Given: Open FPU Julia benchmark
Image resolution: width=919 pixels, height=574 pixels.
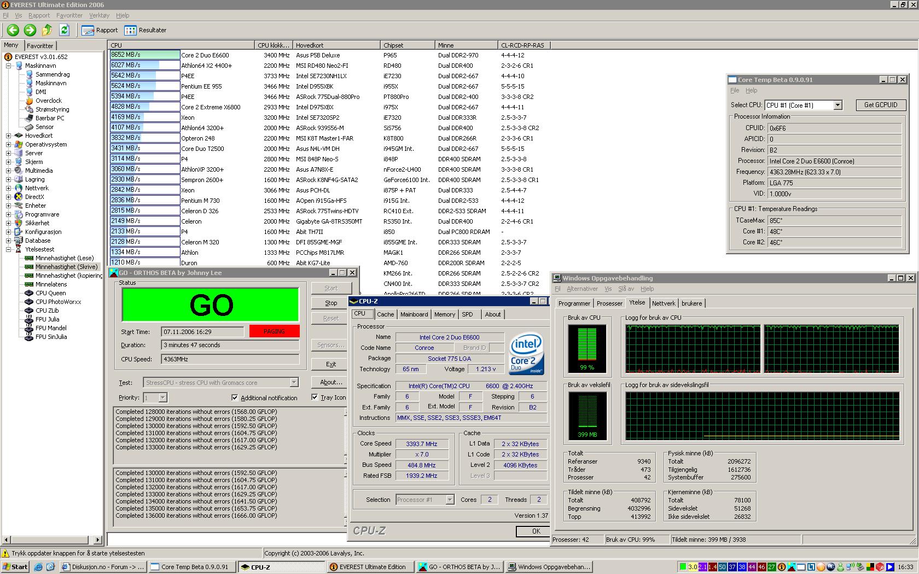Looking at the screenshot, I should pyautogui.click(x=47, y=319).
